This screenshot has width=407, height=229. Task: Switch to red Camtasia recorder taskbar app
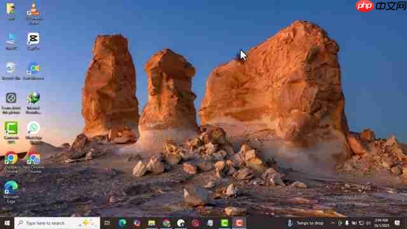pos(239,223)
